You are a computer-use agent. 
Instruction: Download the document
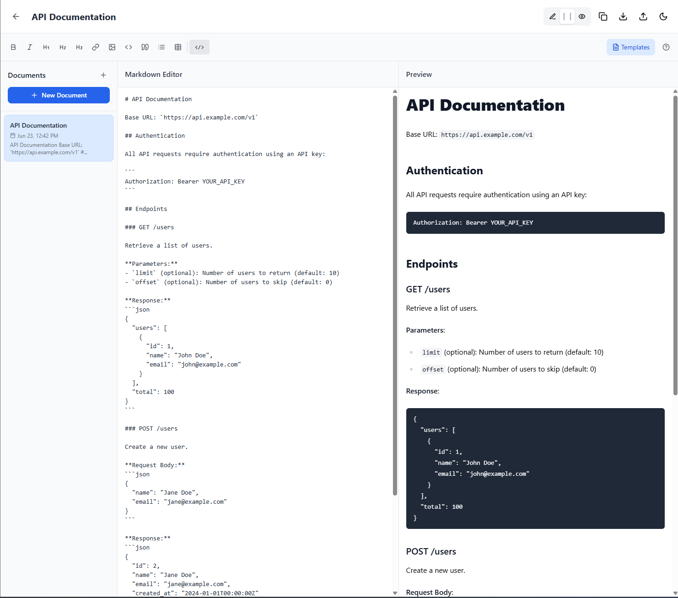coord(623,16)
